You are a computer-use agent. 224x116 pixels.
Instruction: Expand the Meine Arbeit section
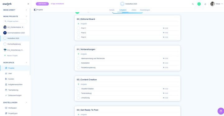pos(26,10)
